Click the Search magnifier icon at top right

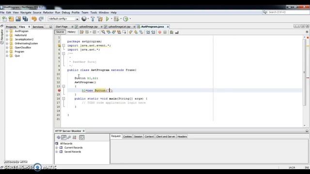click(x=264, y=12)
